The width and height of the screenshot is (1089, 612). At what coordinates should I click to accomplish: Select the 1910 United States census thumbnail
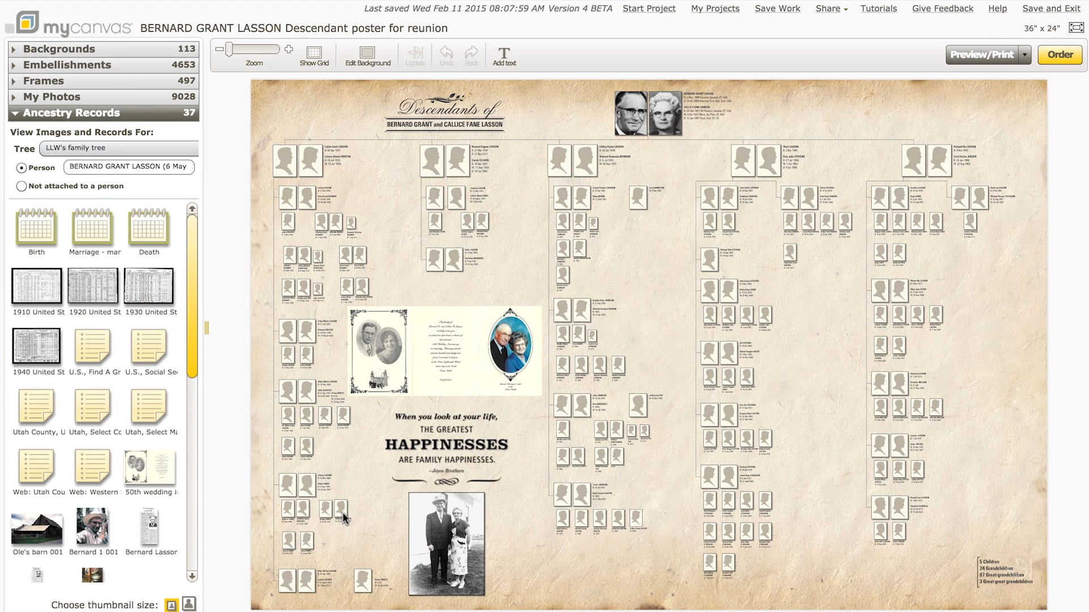click(x=36, y=287)
